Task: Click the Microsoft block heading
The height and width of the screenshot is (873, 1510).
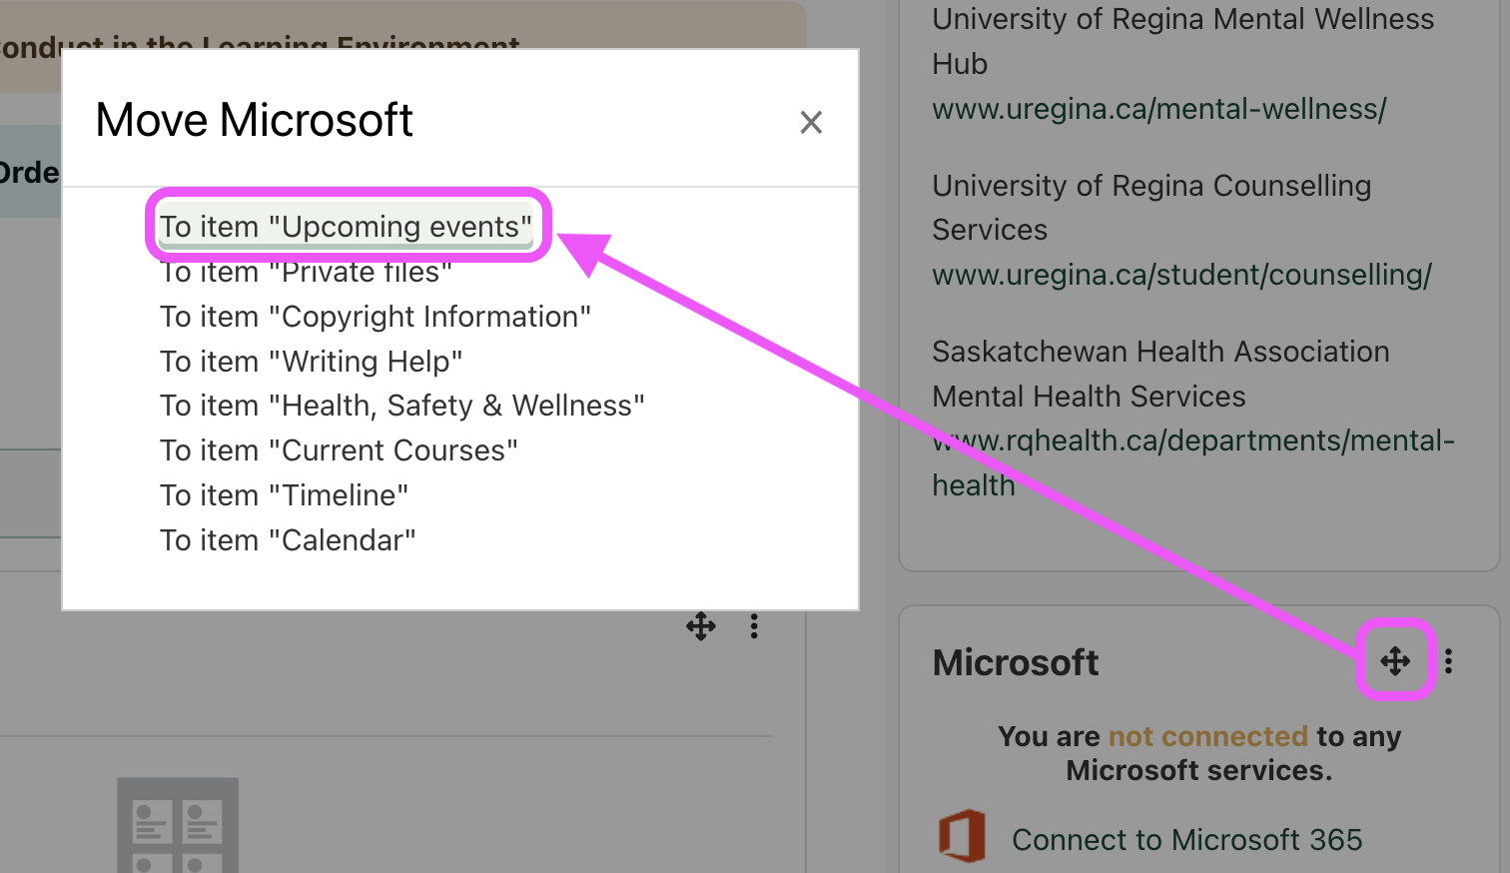Action: (x=1015, y=662)
